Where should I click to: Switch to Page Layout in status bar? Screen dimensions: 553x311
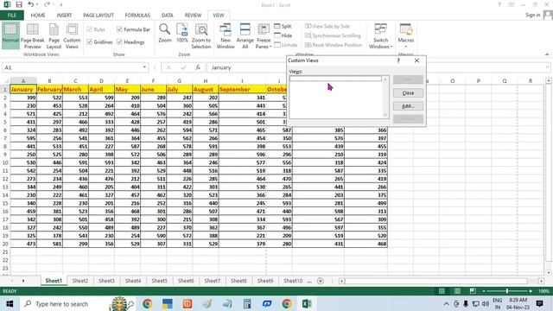coord(457,291)
